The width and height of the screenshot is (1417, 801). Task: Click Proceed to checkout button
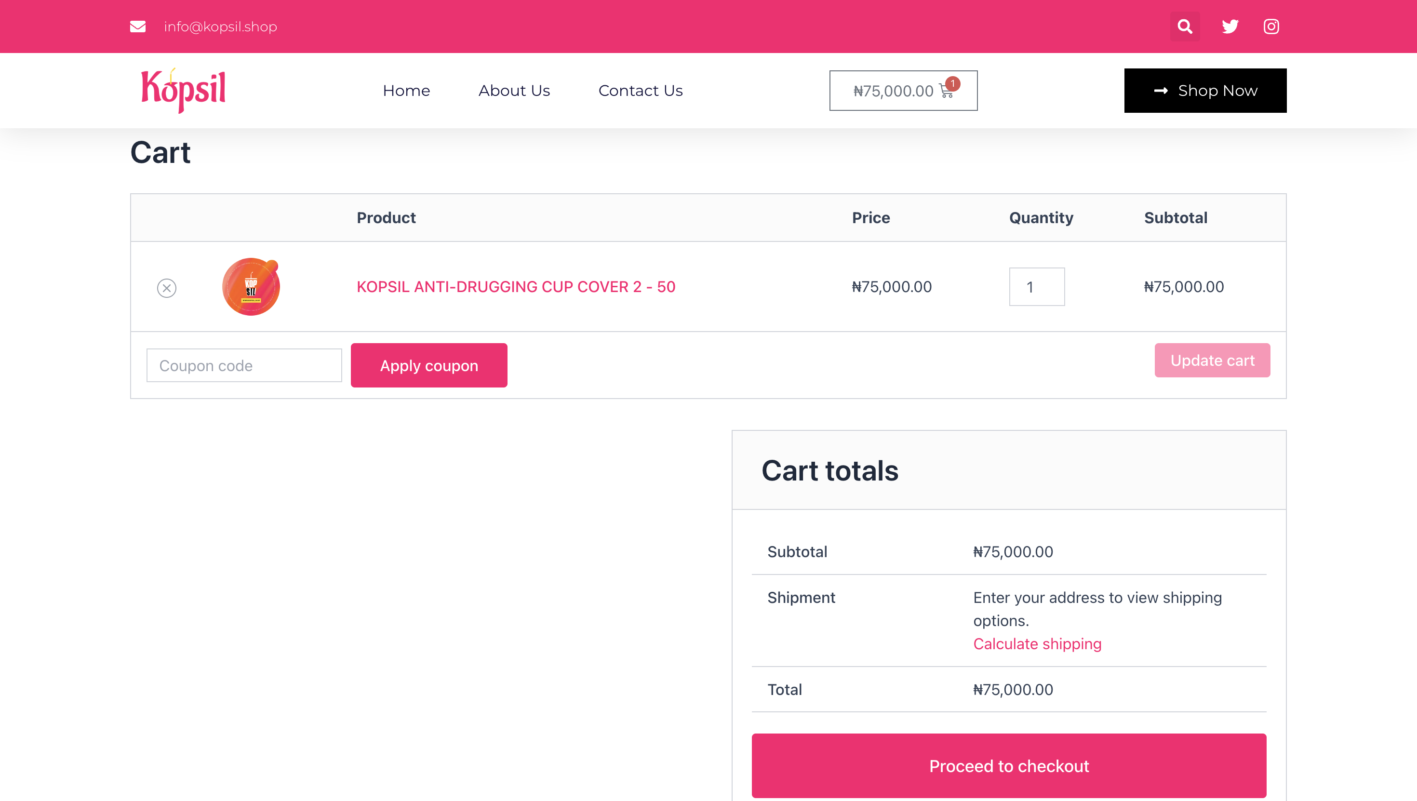point(1008,766)
